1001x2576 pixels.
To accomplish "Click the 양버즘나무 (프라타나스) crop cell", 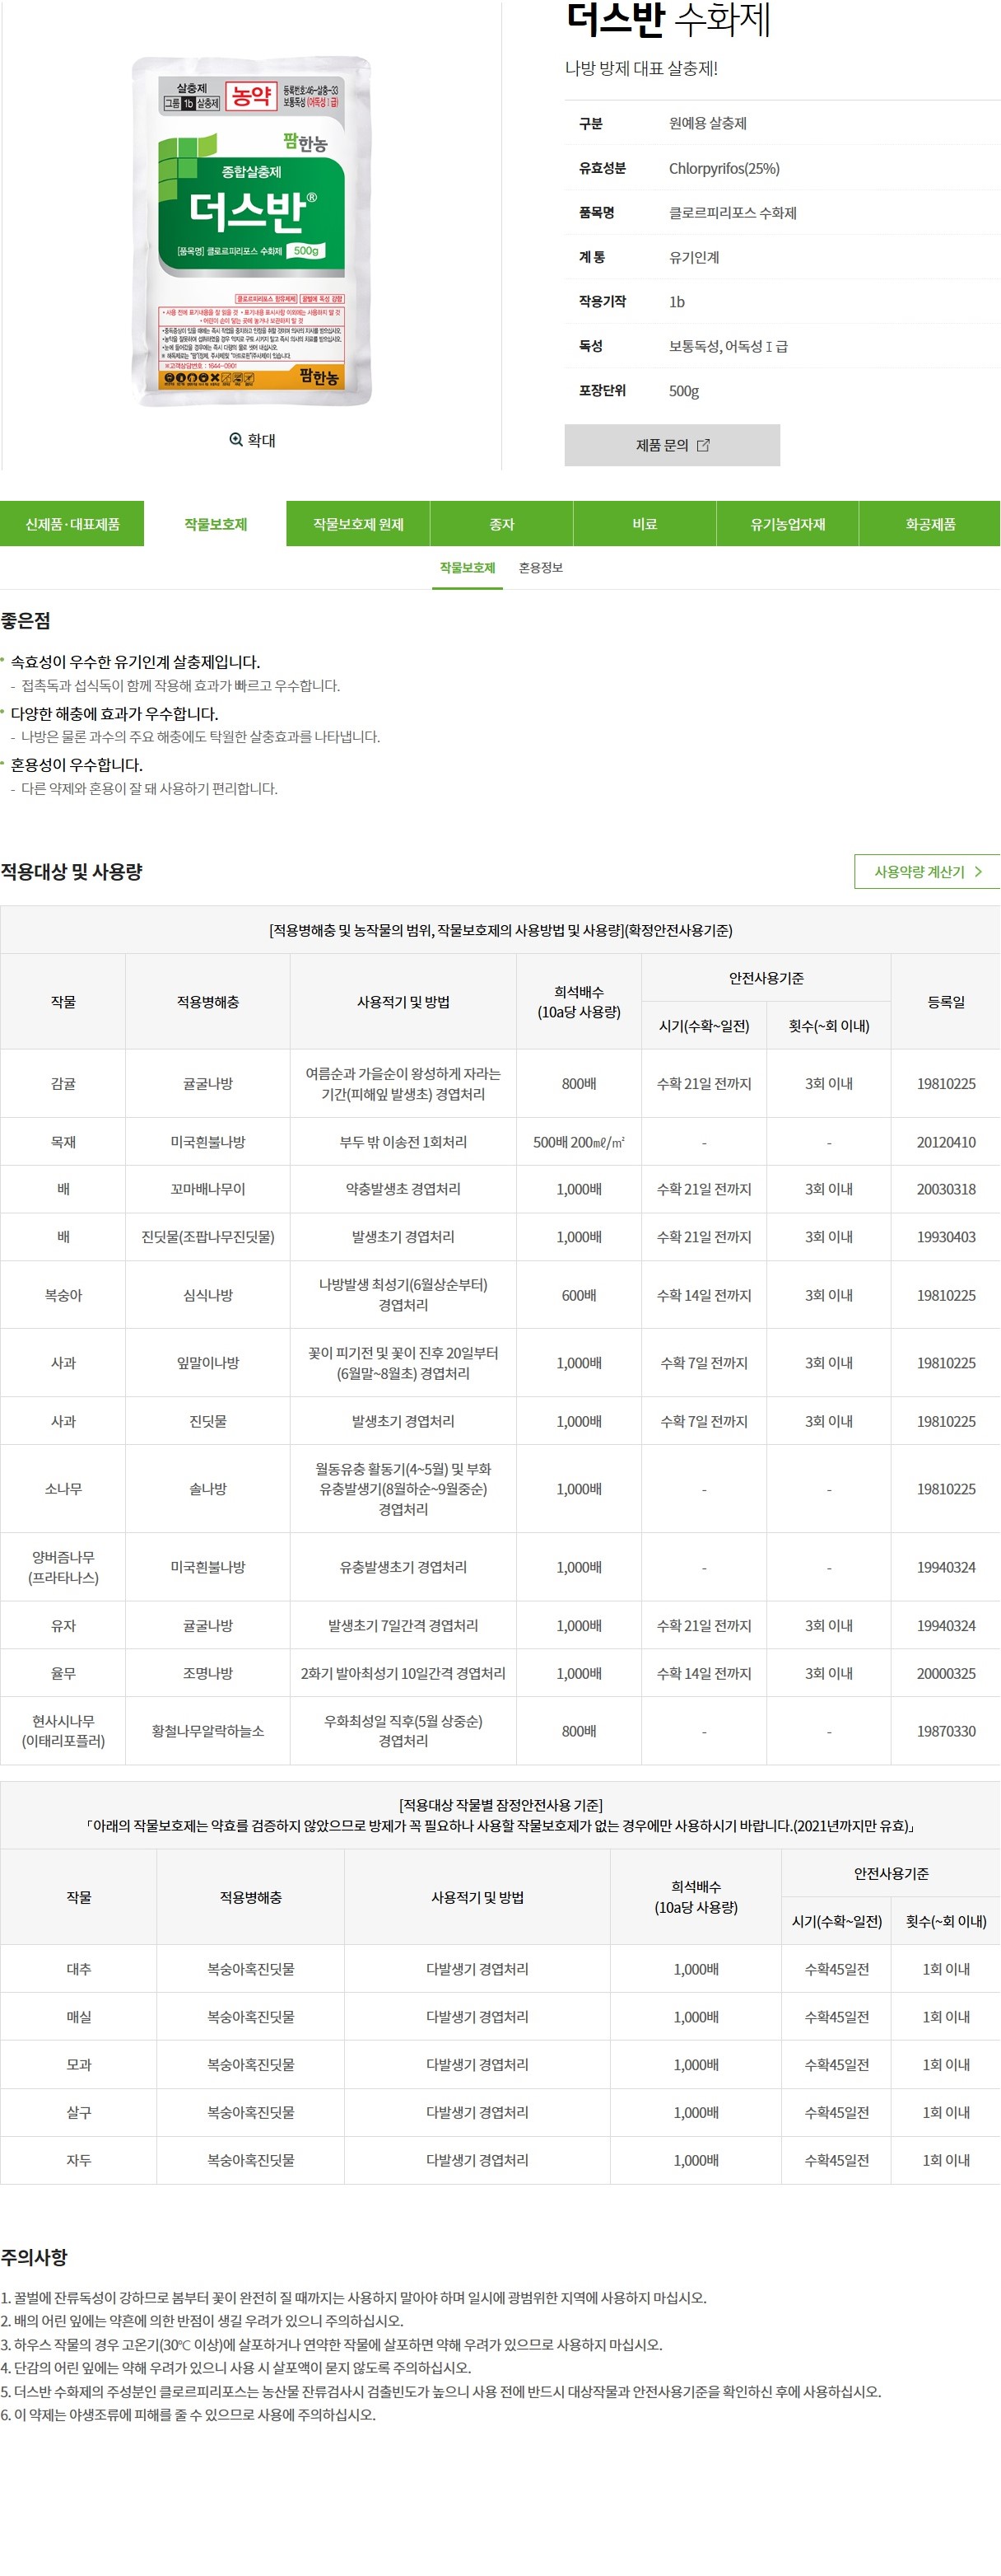I will click(x=63, y=1567).
